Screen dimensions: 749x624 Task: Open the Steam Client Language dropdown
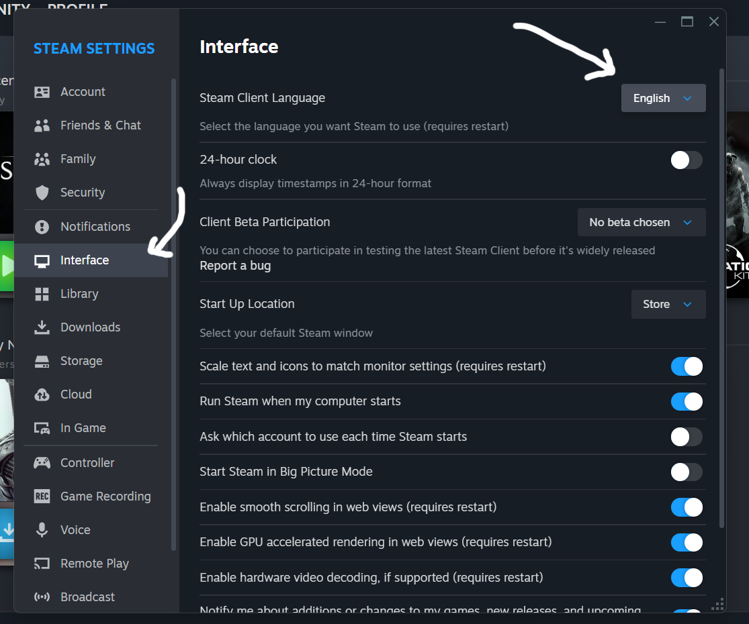[663, 98]
